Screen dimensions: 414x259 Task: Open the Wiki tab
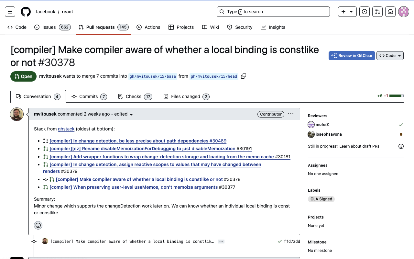point(211,27)
